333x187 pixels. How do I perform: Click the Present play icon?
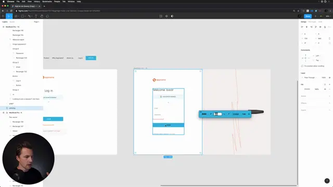point(315,16)
